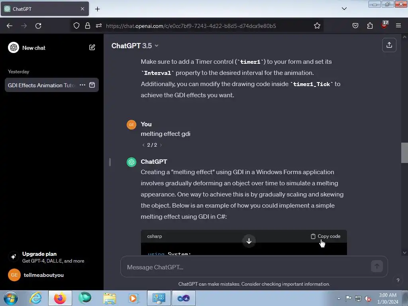Click the sidebar collapse handle
This screenshot has width=408, height=306.
pyautogui.click(x=110, y=162)
